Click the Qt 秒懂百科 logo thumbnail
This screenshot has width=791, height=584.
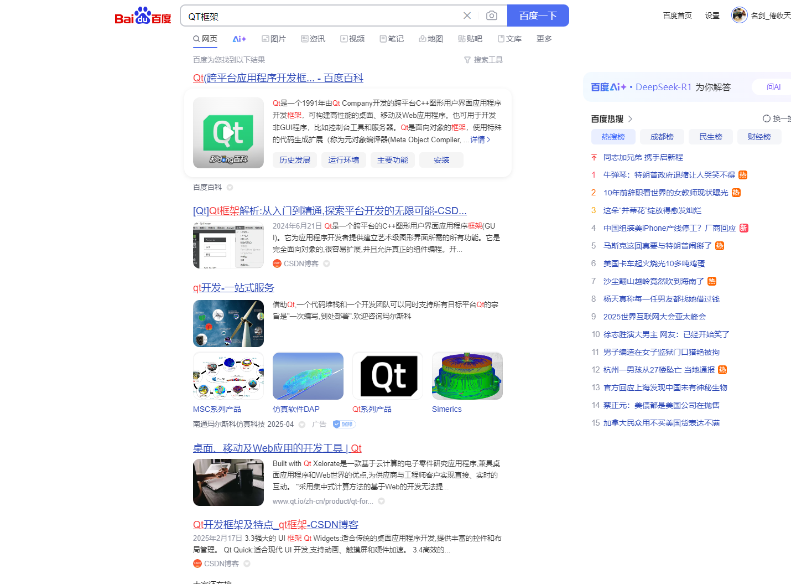pyautogui.click(x=228, y=133)
